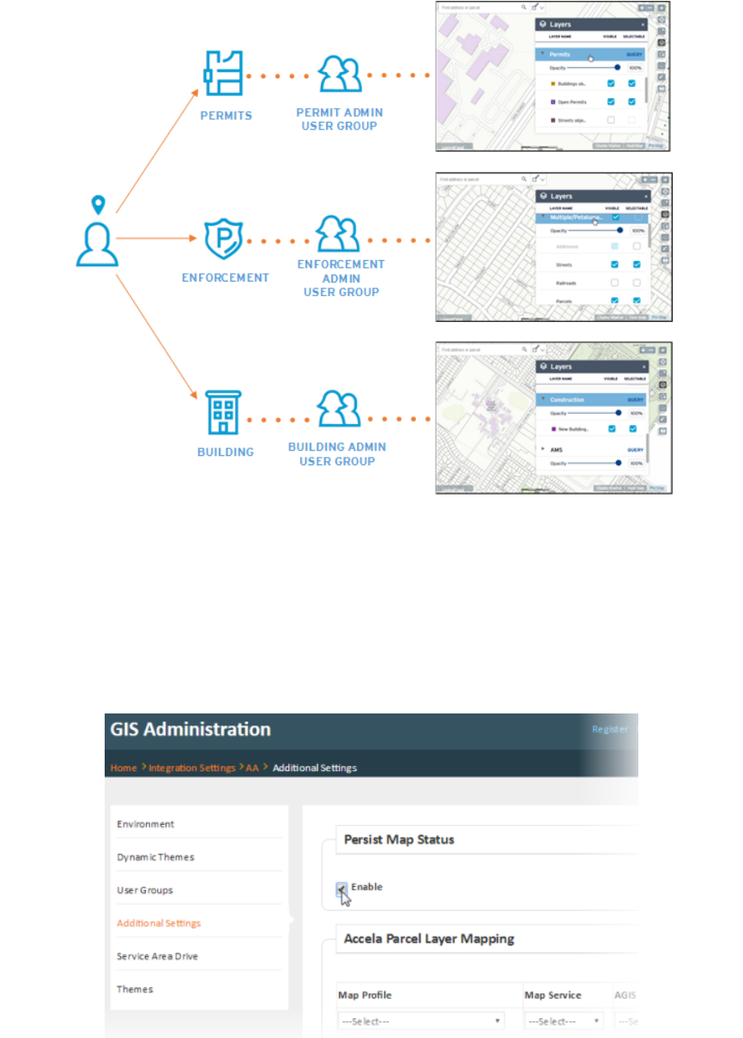
Task: Enable Visible for the Streets obje.. layer
Action: pos(611,120)
